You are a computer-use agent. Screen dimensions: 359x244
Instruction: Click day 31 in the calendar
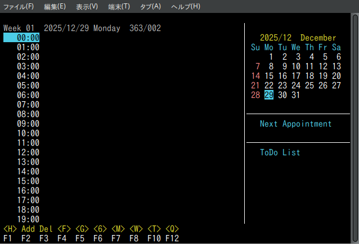296,95
